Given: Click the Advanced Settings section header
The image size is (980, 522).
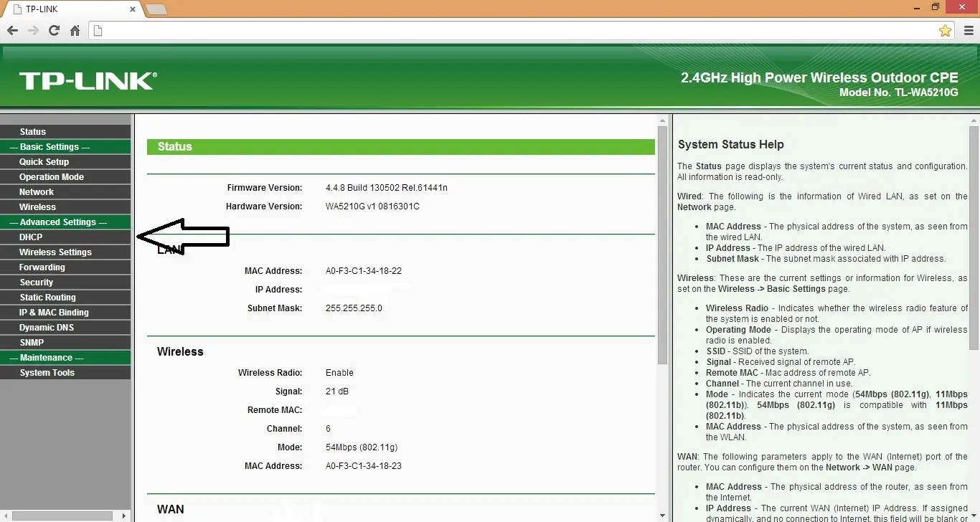Looking at the screenshot, I should click(65, 222).
